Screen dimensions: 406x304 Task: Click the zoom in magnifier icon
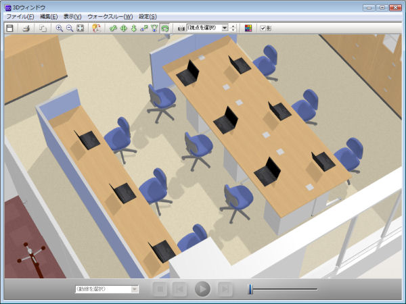tap(60, 28)
